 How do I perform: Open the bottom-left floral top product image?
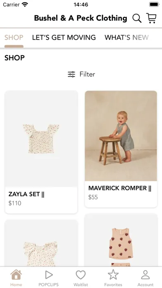tap(41, 243)
